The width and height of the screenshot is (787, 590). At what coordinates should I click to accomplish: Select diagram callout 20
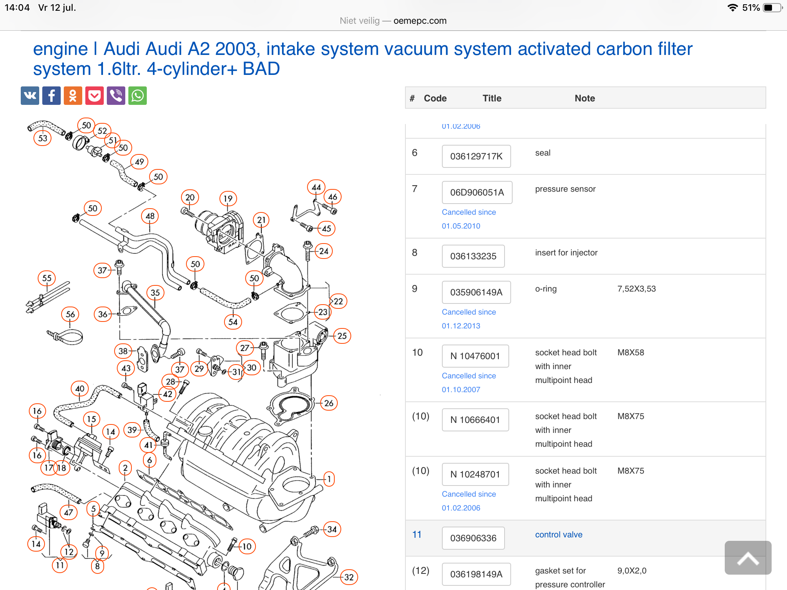[190, 197]
